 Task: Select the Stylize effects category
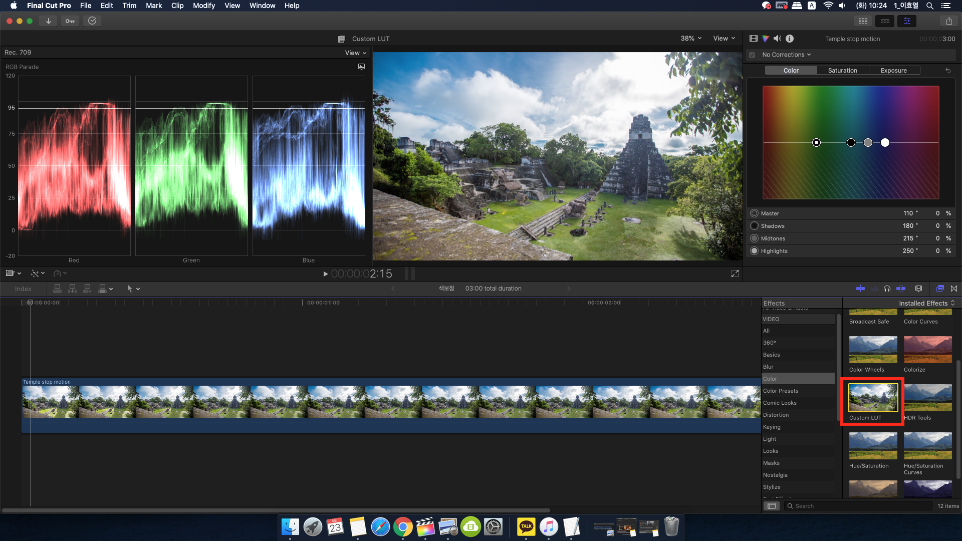[798, 487]
